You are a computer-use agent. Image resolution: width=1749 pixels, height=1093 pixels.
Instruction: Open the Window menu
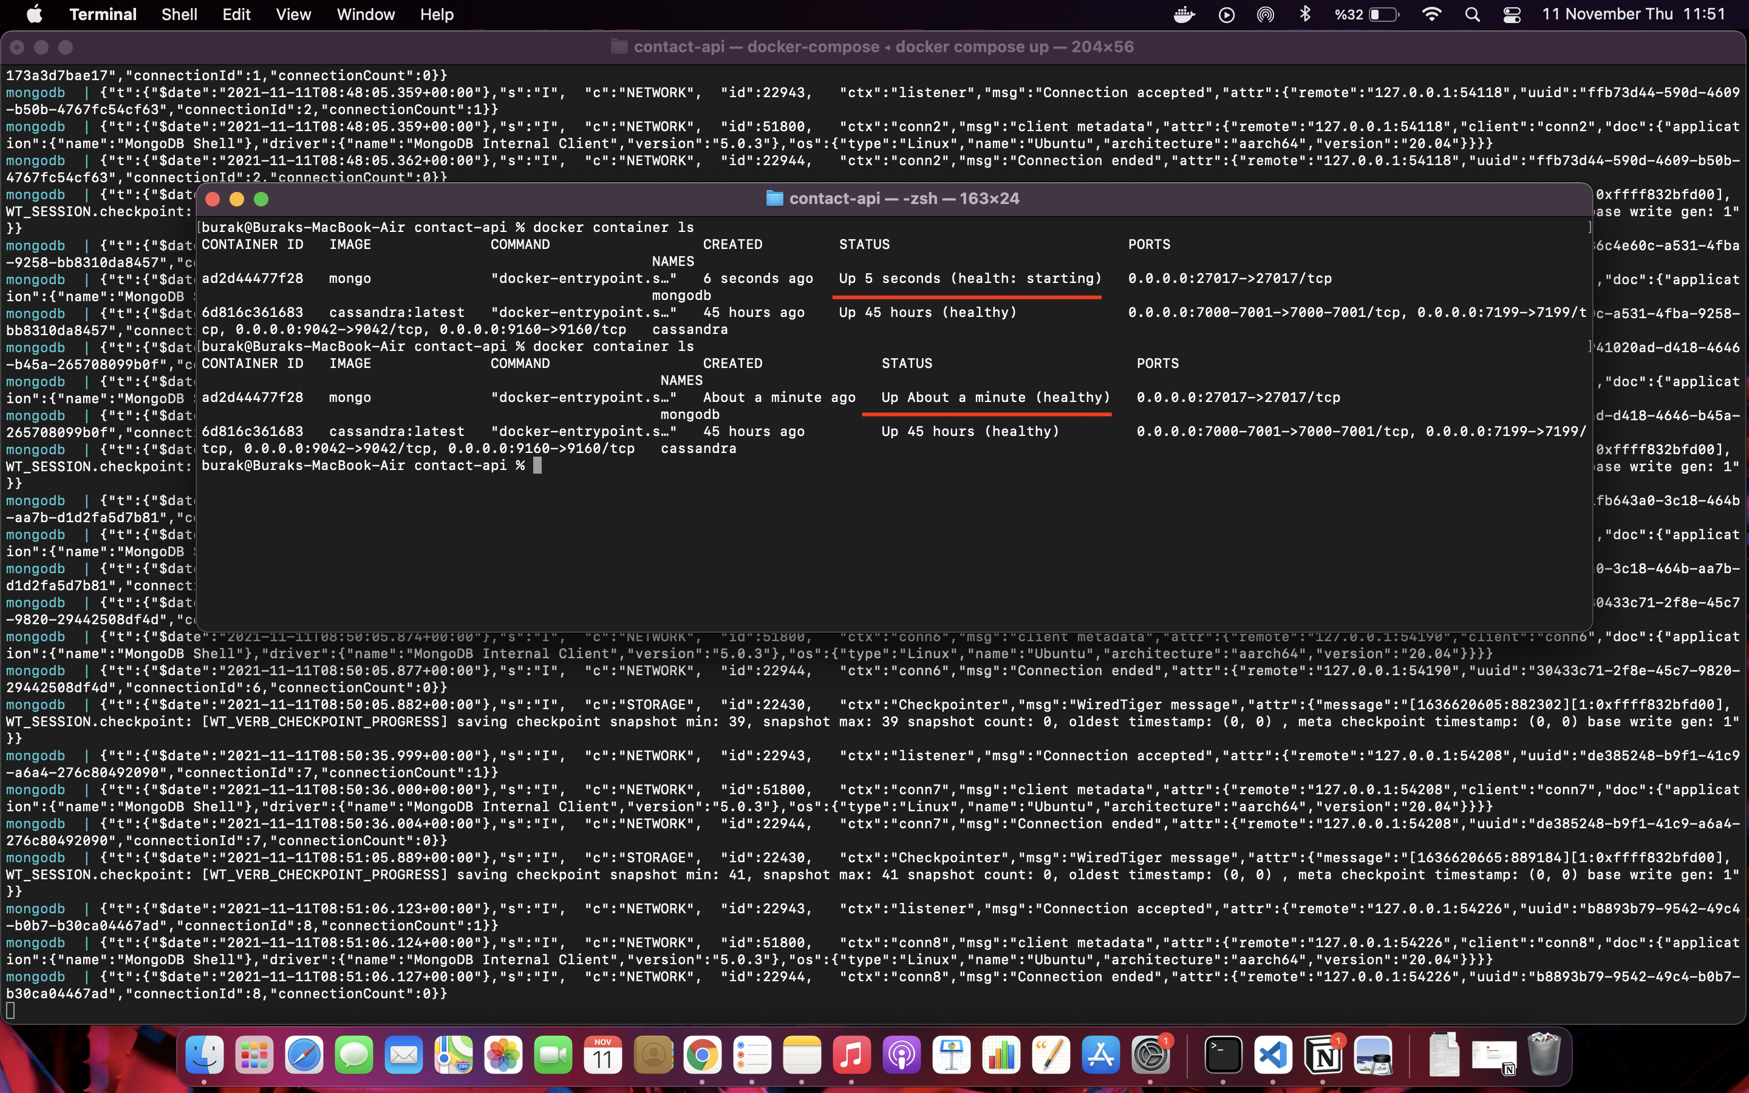tap(366, 15)
